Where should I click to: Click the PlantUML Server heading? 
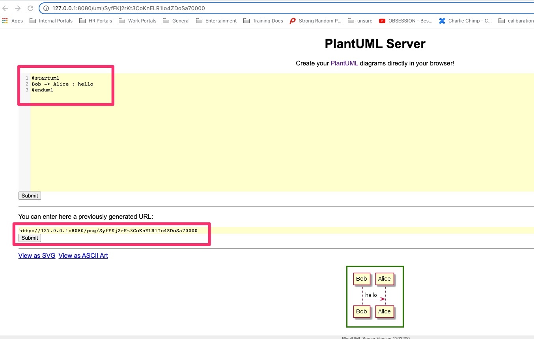375,44
